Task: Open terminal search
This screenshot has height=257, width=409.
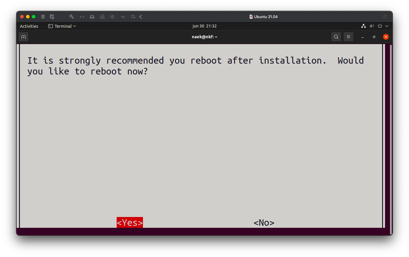Action: [x=336, y=37]
